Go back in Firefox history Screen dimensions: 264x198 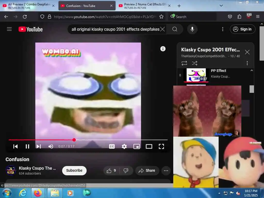[6, 17]
